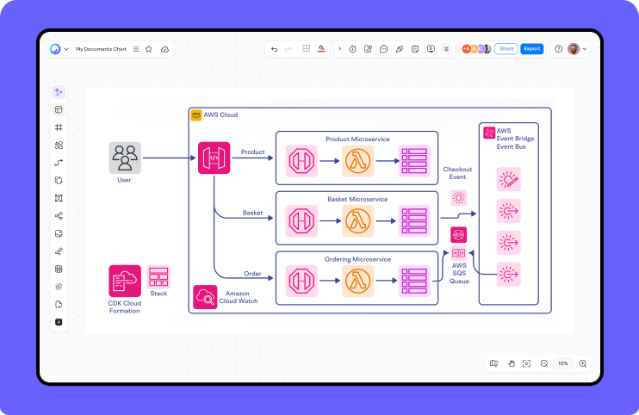Expand the app logo dropdown arrow
Screen dimensions: 639x415
pos(65,49)
